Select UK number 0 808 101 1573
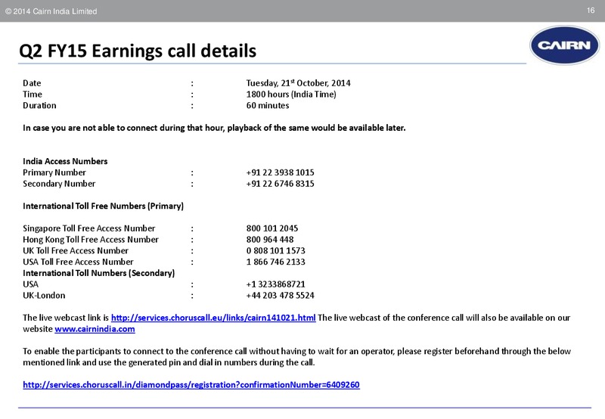The image size is (605, 419). click(275, 251)
